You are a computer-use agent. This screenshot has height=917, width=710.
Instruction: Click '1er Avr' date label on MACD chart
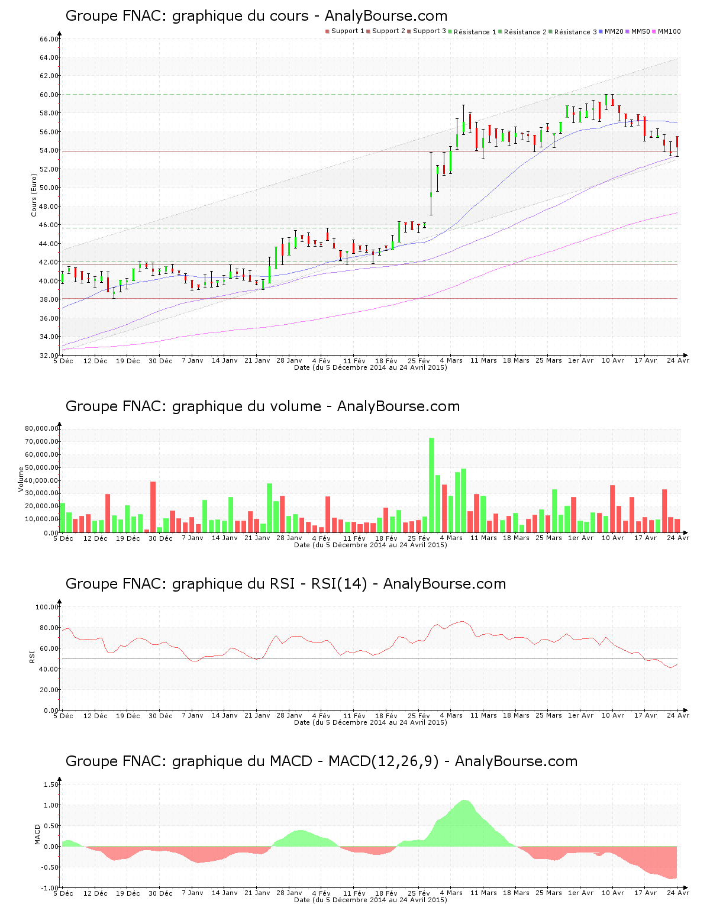point(580,893)
